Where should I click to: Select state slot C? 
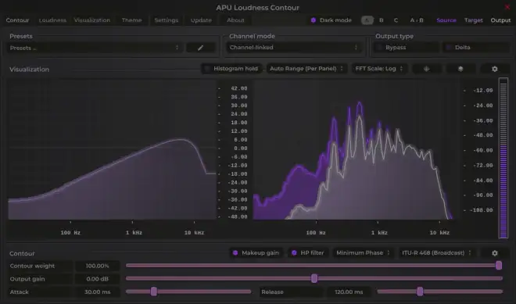pos(396,20)
